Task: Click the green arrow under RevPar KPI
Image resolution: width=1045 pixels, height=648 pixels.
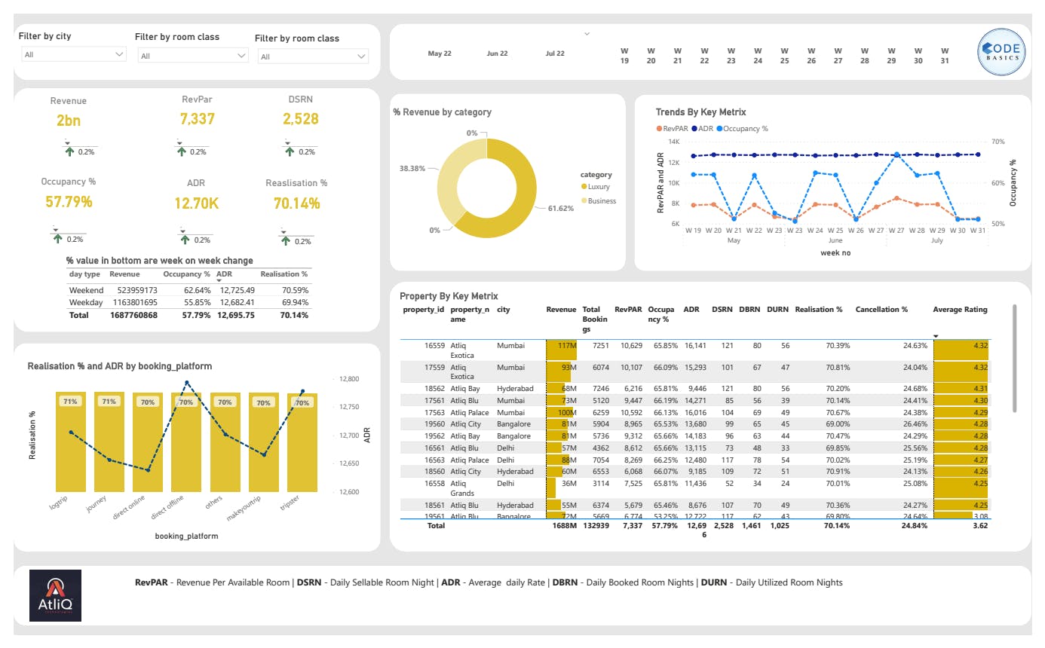Action: (181, 151)
